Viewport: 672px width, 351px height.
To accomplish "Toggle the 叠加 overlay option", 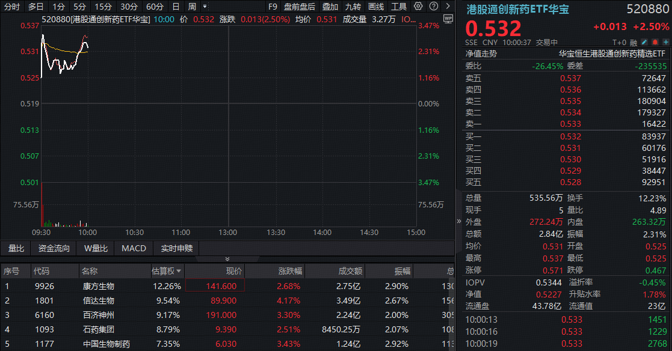I will (330, 7).
